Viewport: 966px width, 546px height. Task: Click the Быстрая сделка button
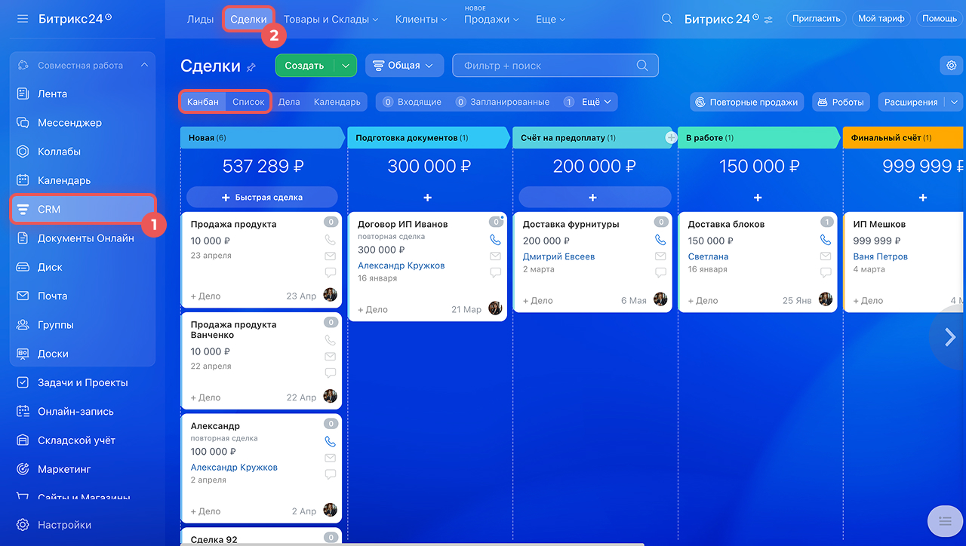point(262,197)
